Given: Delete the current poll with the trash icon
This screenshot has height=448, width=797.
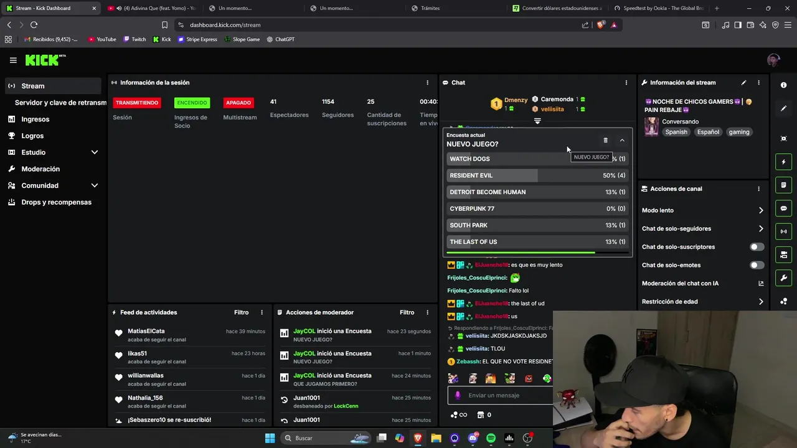Looking at the screenshot, I should pos(605,141).
